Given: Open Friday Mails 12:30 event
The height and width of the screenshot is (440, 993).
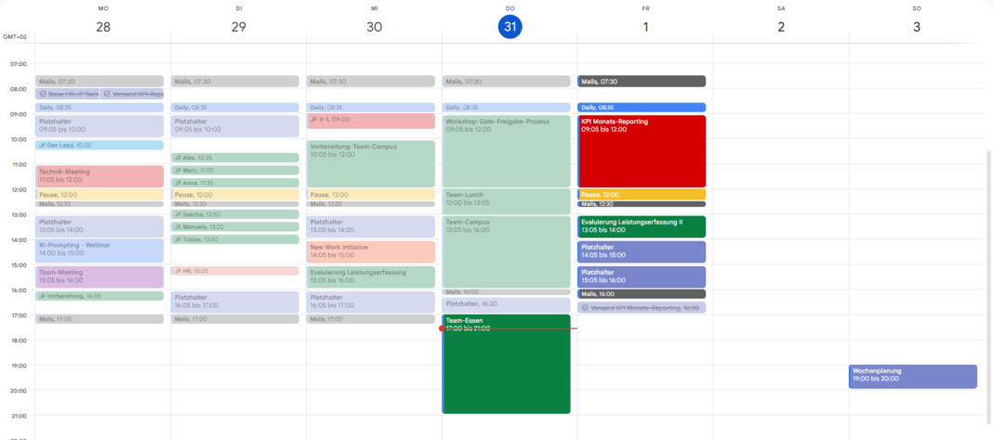Looking at the screenshot, I should (642, 204).
